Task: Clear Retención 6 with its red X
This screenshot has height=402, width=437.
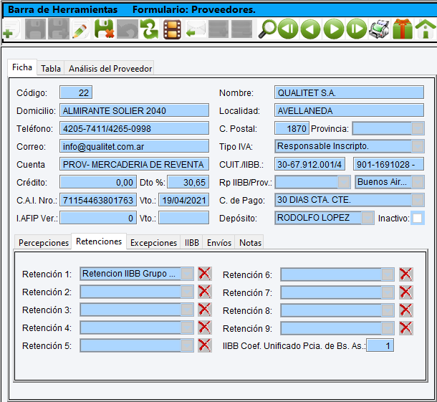Action: point(406,274)
